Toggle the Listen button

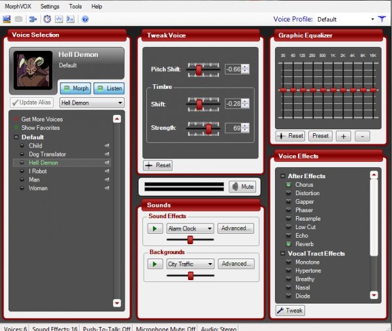pos(109,88)
